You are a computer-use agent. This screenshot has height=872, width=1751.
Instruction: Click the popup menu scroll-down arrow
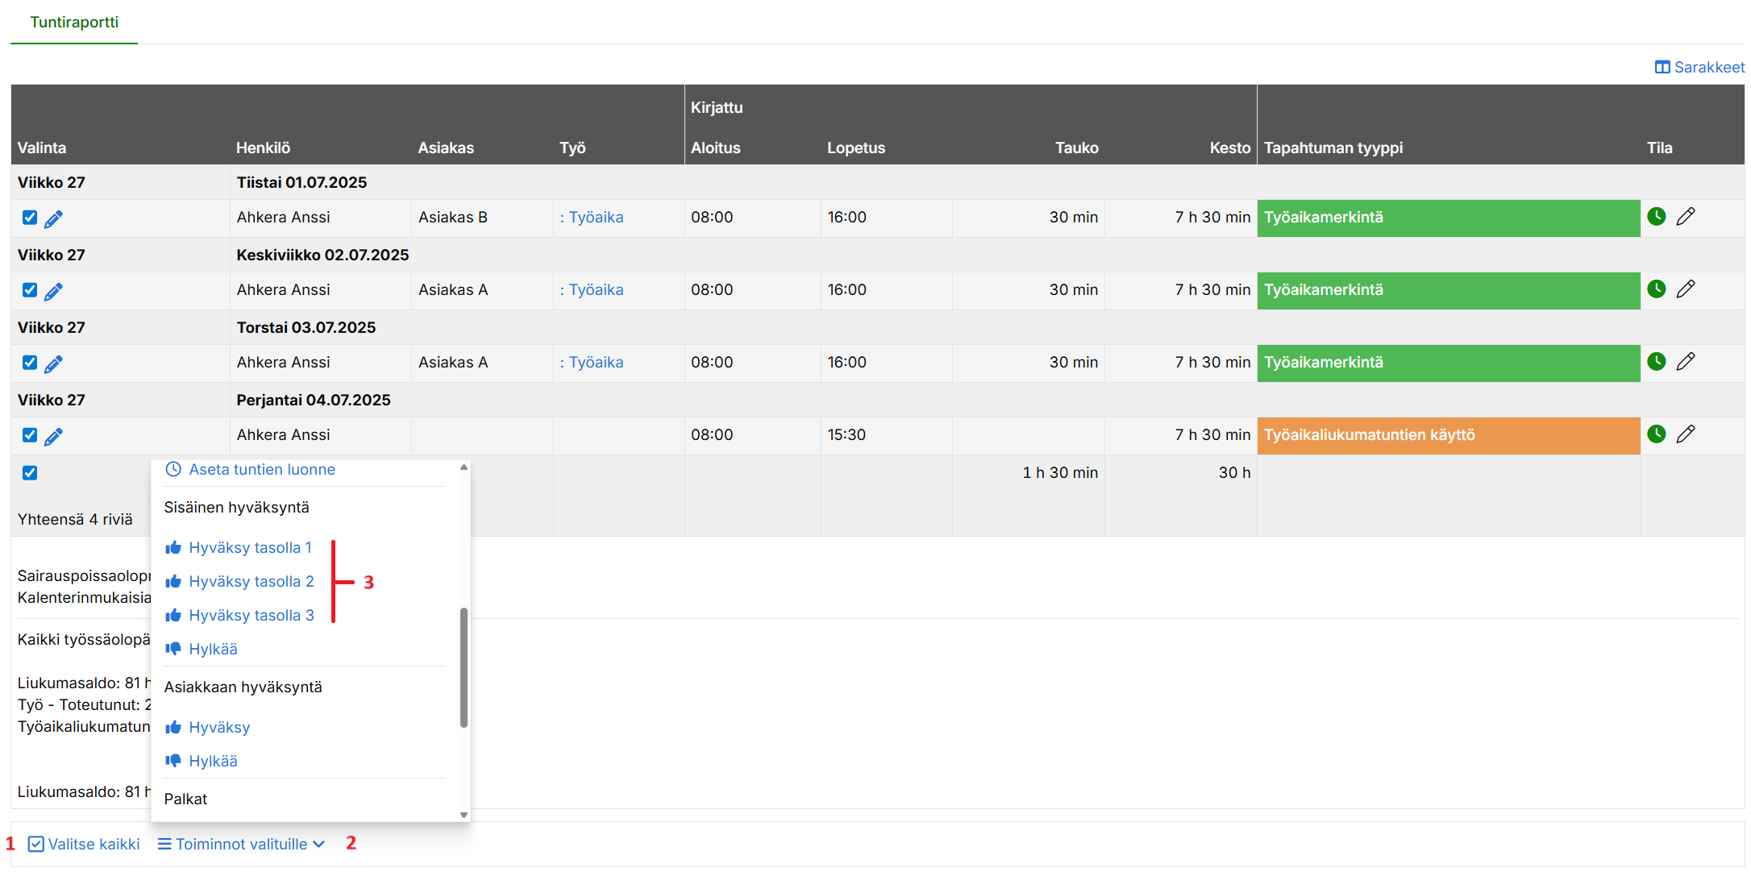pos(464,815)
